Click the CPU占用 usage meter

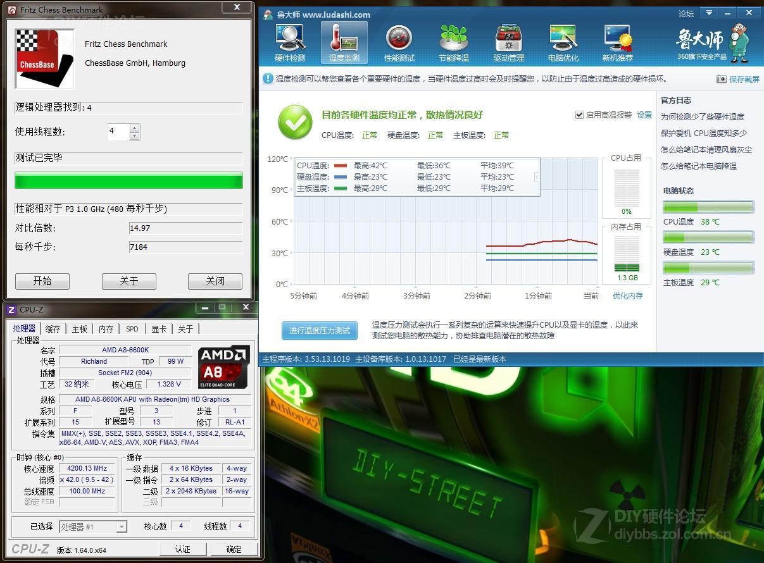(627, 188)
